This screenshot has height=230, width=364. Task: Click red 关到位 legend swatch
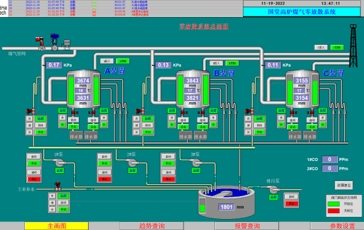[334, 211]
